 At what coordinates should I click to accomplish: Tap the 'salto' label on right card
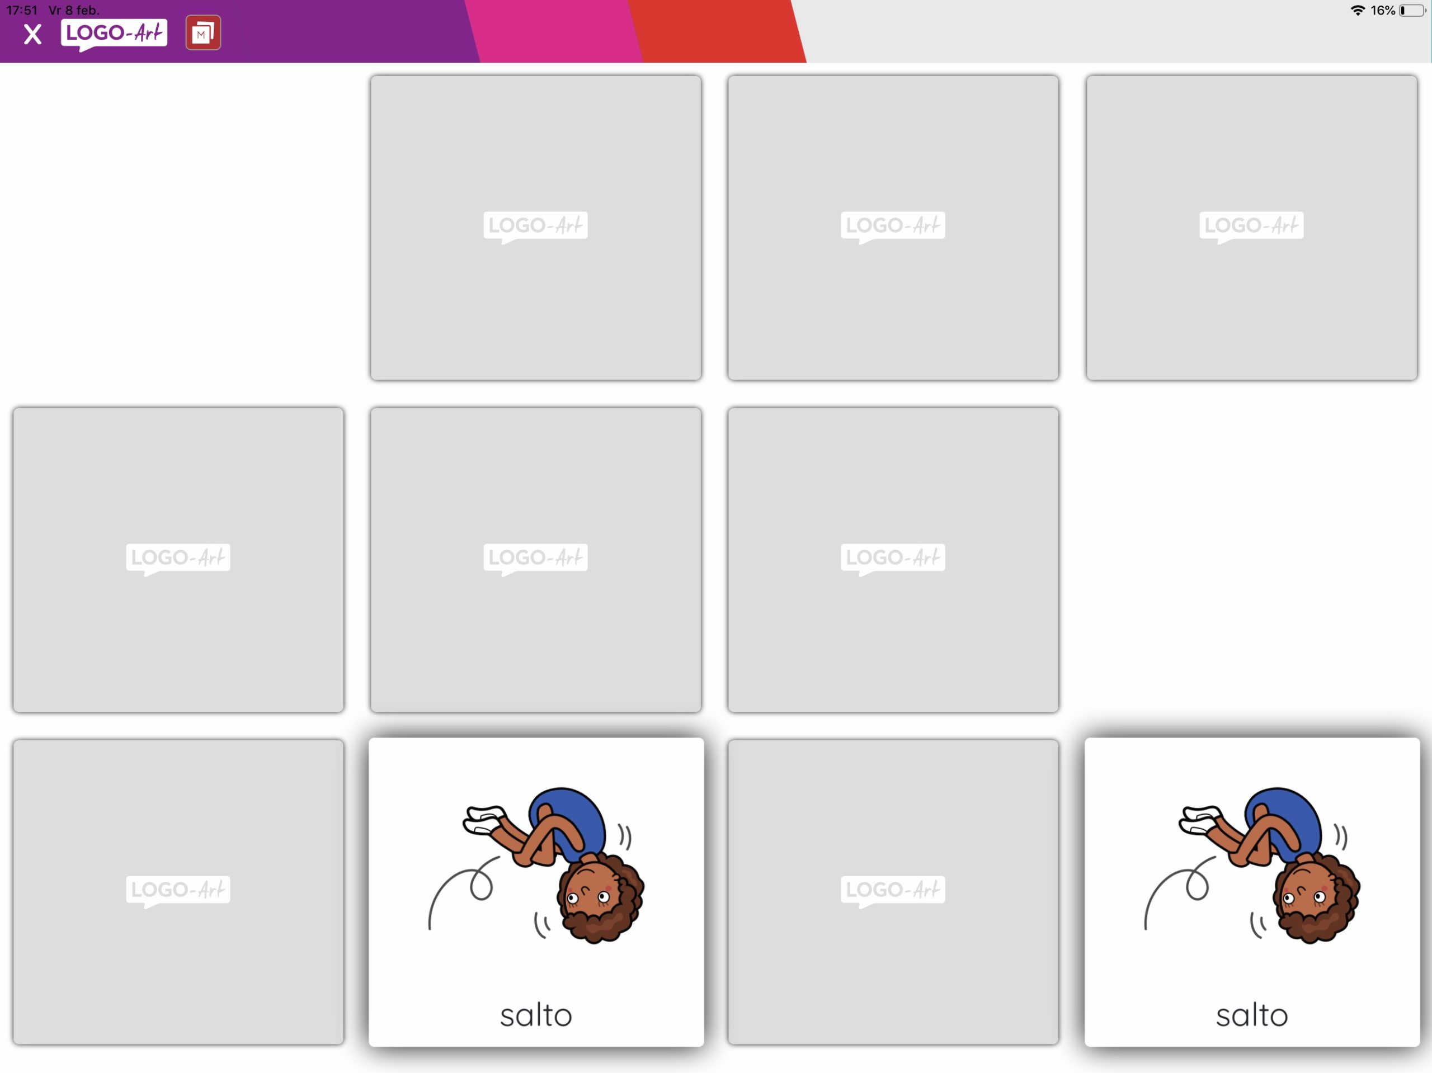point(1251,1015)
